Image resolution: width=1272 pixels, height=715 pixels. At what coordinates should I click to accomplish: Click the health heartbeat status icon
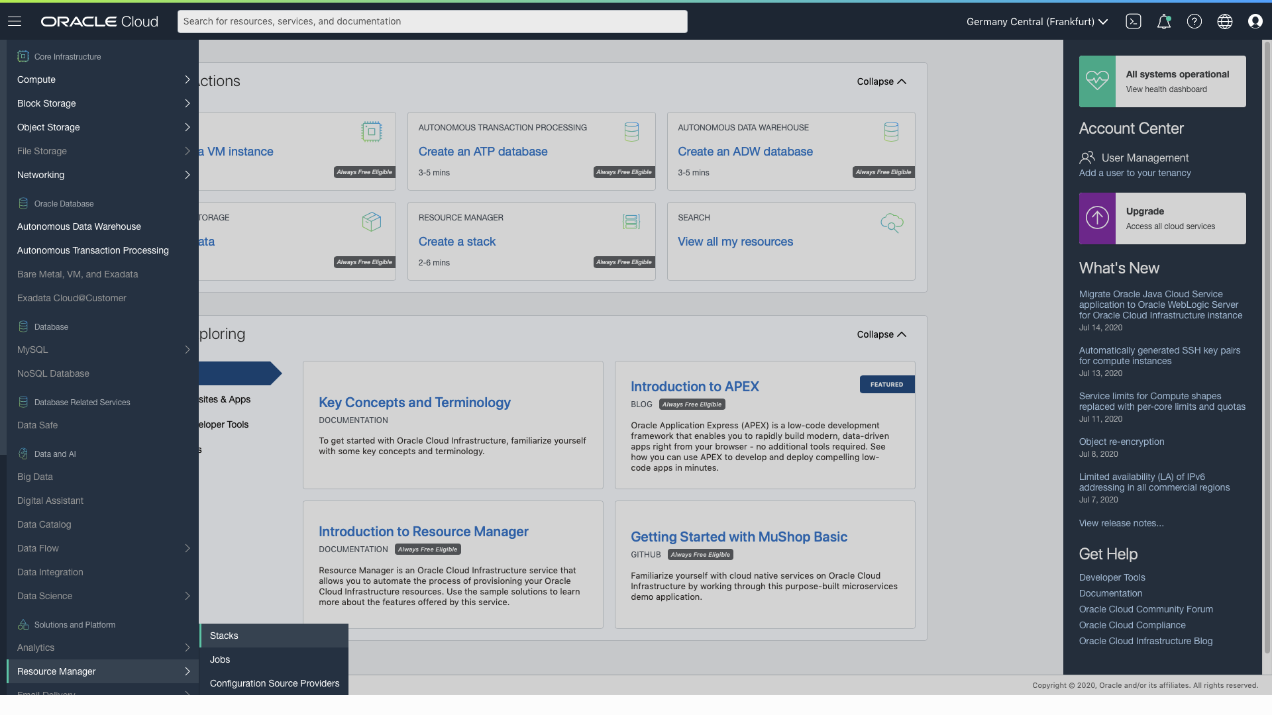point(1097,81)
